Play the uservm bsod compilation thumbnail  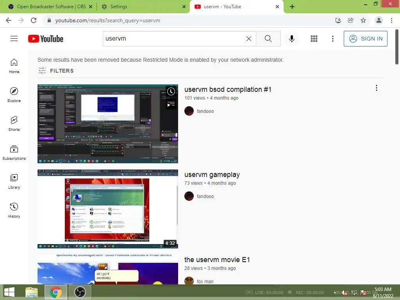(108, 124)
